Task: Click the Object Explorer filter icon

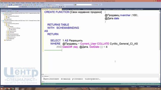Action: pyautogui.click(x=14, y=11)
